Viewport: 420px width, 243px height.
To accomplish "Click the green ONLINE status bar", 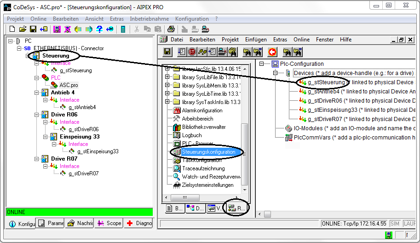I will click(x=79, y=212).
